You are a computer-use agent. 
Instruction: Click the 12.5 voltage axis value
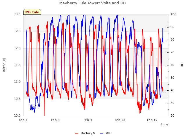[17, 31]
